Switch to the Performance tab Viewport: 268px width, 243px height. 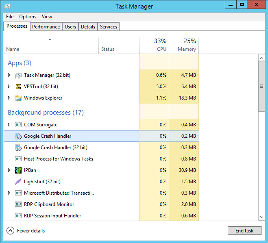pos(46,27)
